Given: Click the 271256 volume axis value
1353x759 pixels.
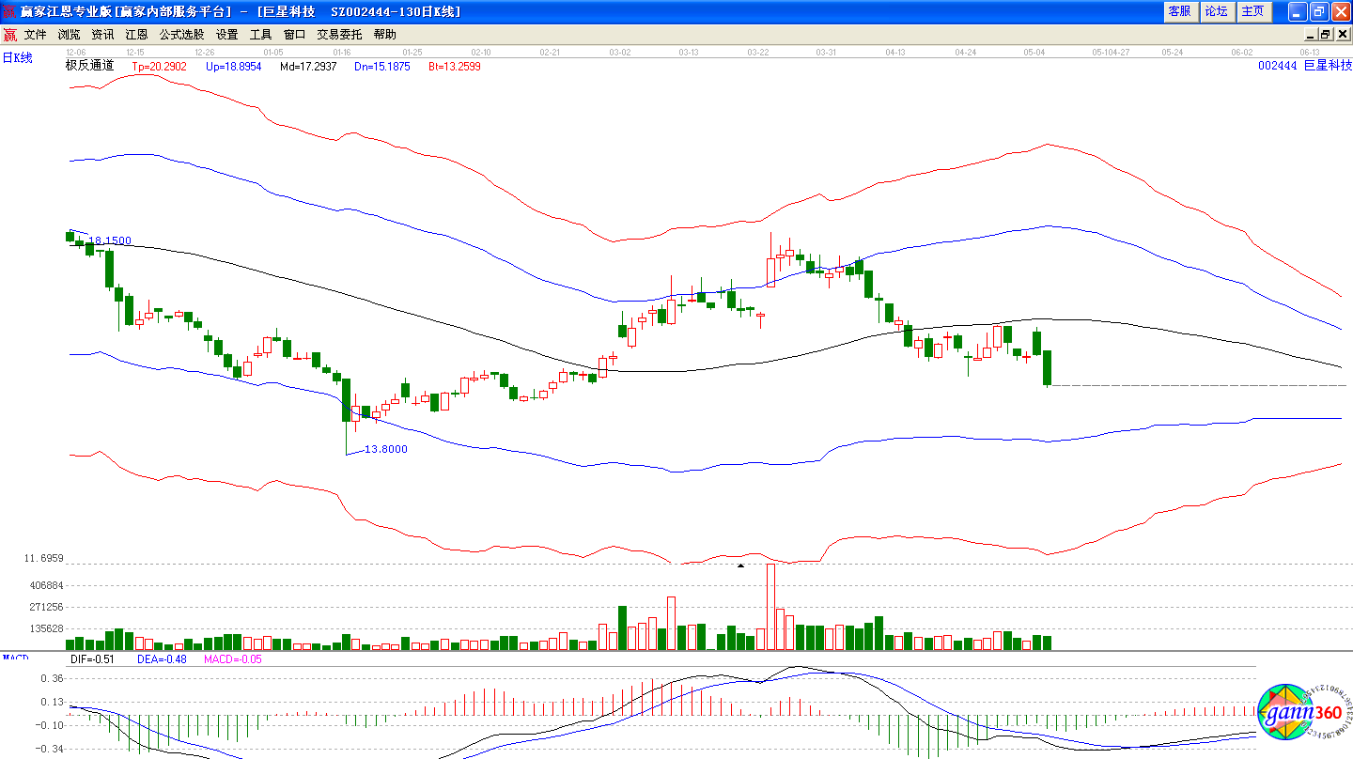Looking at the screenshot, I should tap(46, 608).
